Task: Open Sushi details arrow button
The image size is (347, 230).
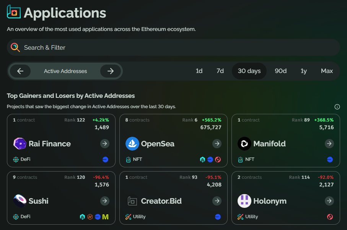Action: click(x=105, y=201)
